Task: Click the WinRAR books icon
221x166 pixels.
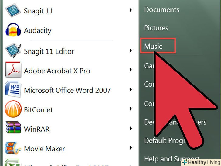Action: [13, 129]
